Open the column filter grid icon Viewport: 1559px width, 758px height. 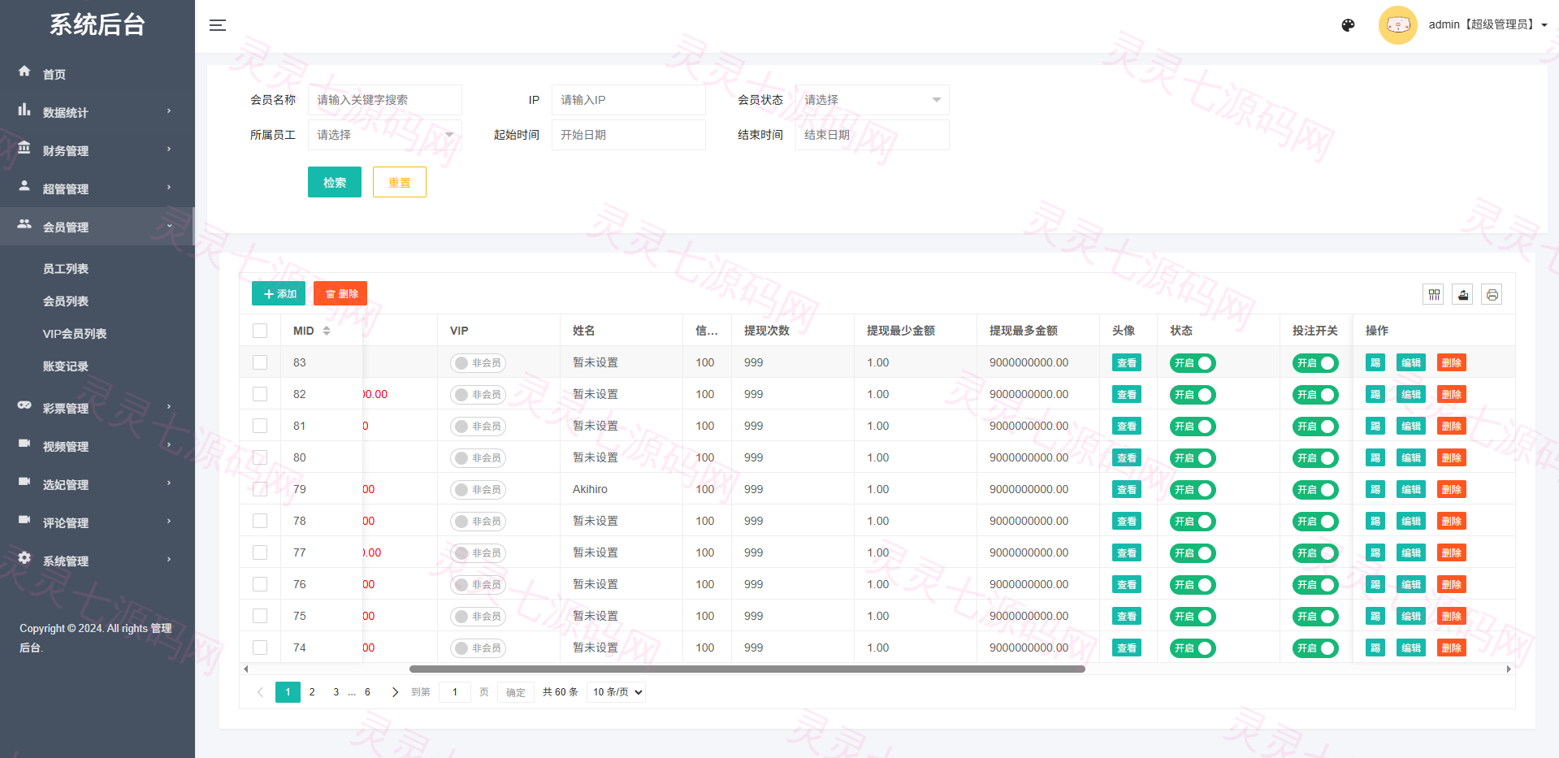(x=1434, y=294)
